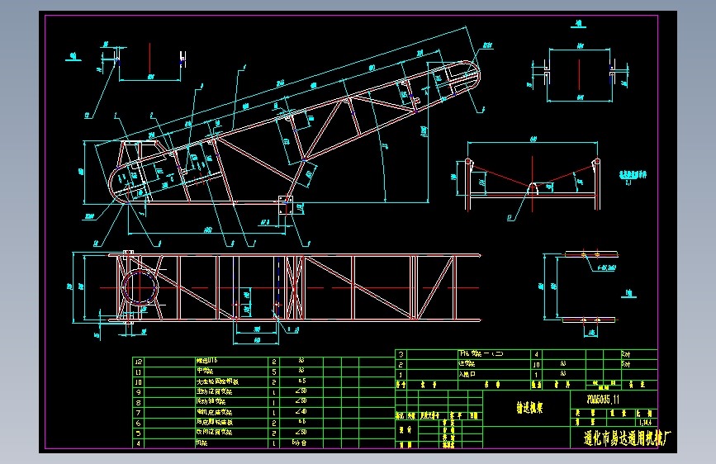716x464 pixels.
Task: Select the top-left detail view red centerline
Action: click(x=149, y=59)
